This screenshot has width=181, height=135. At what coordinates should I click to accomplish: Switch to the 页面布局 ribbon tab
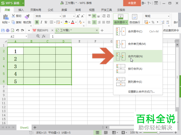tap(35, 10)
